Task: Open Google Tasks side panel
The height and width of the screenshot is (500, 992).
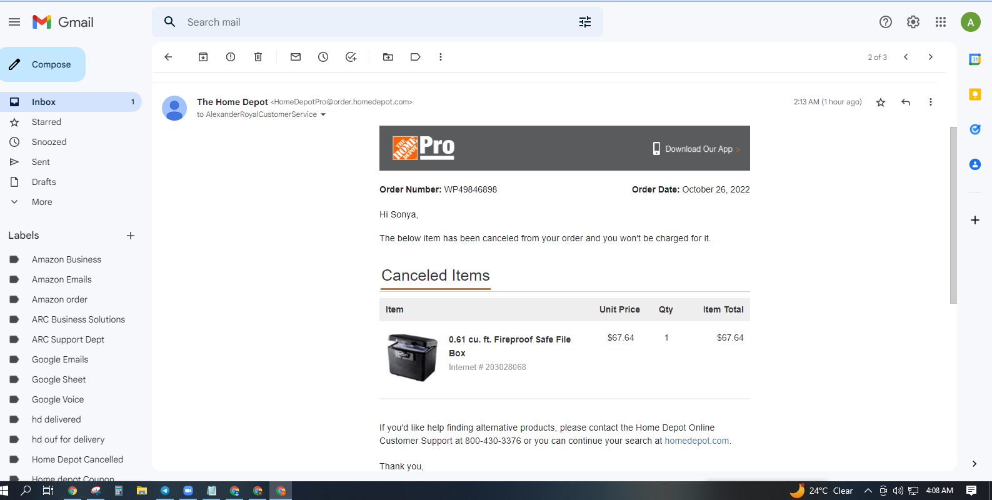Action: tap(975, 129)
